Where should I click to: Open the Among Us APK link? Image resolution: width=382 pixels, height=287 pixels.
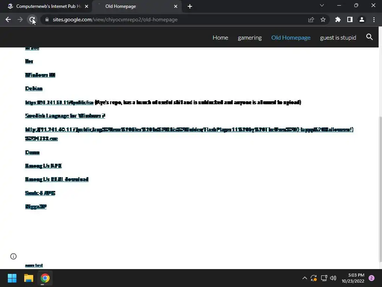tap(43, 166)
